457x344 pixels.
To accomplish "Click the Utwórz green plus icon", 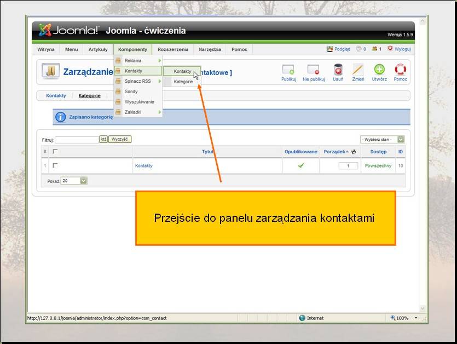I will (379, 70).
